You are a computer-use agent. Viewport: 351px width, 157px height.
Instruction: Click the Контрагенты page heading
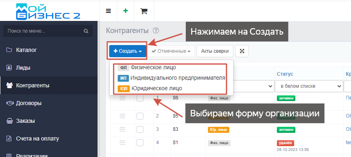(127, 31)
